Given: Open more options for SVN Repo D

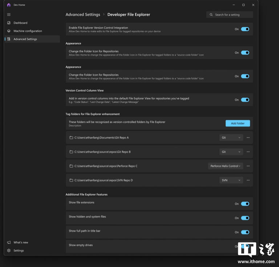Looking at the screenshot, I should click(x=248, y=180).
